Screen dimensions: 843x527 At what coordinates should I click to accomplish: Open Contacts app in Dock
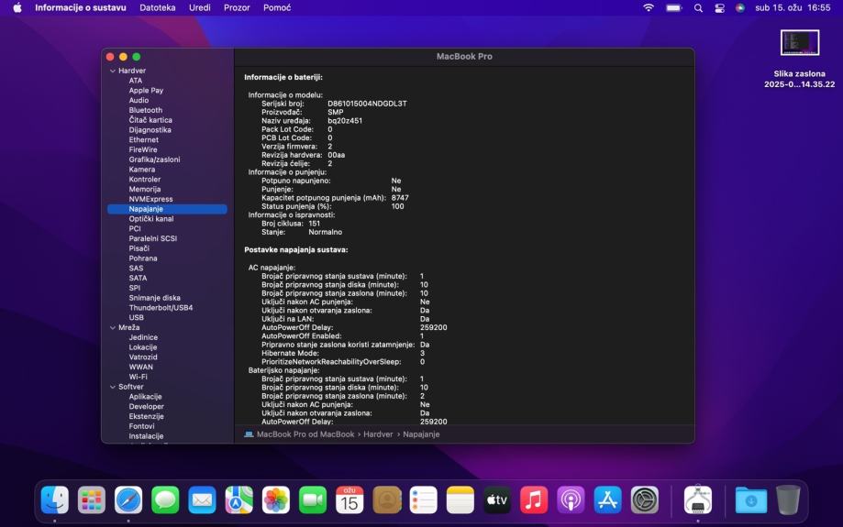pos(386,500)
